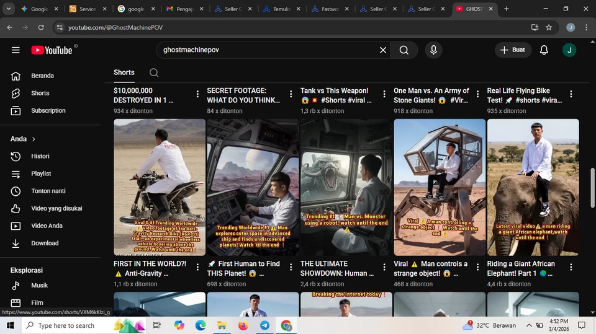Open the notifications bell

coord(544,50)
